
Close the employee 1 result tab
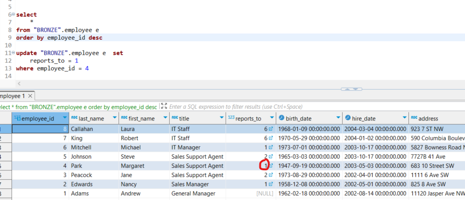click(x=30, y=96)
